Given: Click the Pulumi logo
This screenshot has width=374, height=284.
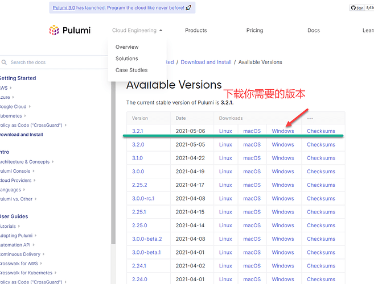Looking at the screenshot, I should click(x=69, y=30).
